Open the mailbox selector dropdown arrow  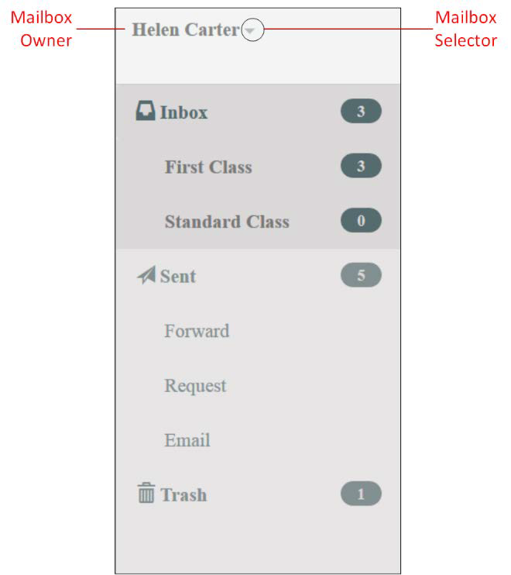252,30
